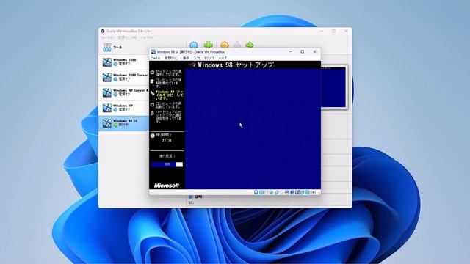Click the blue New machine toolbar icon
Image resolution: width=470 pixels, height=264 pixels.
pos(194,45)
